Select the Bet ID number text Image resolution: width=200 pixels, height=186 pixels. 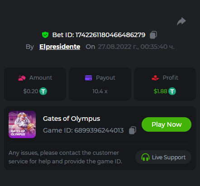110,35
